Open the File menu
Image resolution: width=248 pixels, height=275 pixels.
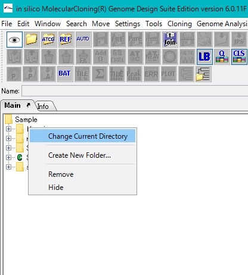7,24
